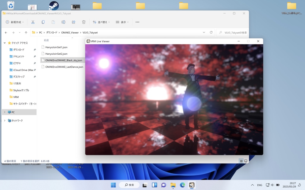The width and height of the screenshot is (305, 190).
Task: Expand the address bar history dropdown
Action: pyautogui.click(x=204, y=33)
